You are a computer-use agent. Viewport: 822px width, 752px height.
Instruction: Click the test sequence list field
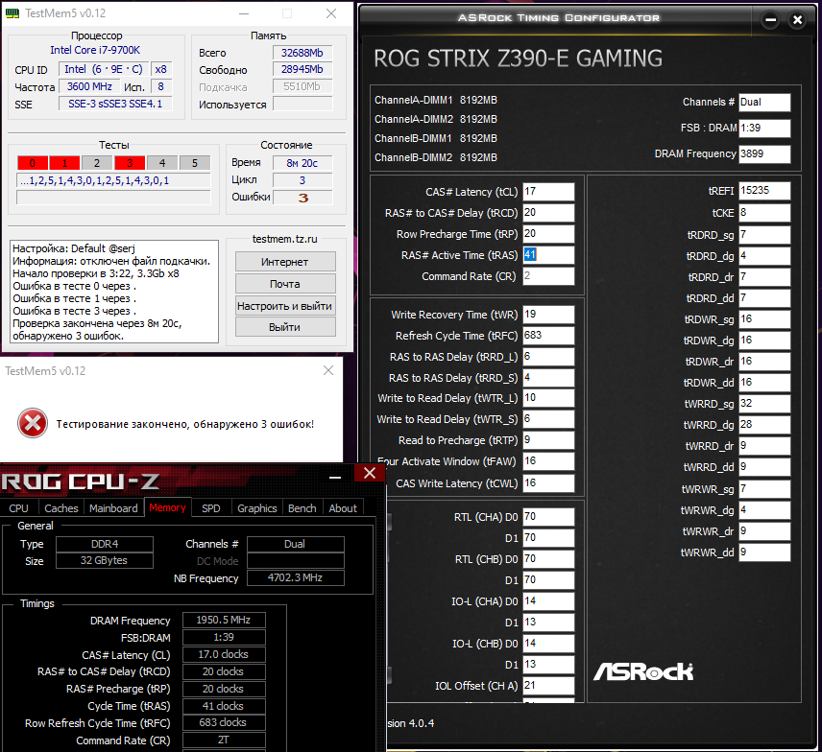click(113, 180)
